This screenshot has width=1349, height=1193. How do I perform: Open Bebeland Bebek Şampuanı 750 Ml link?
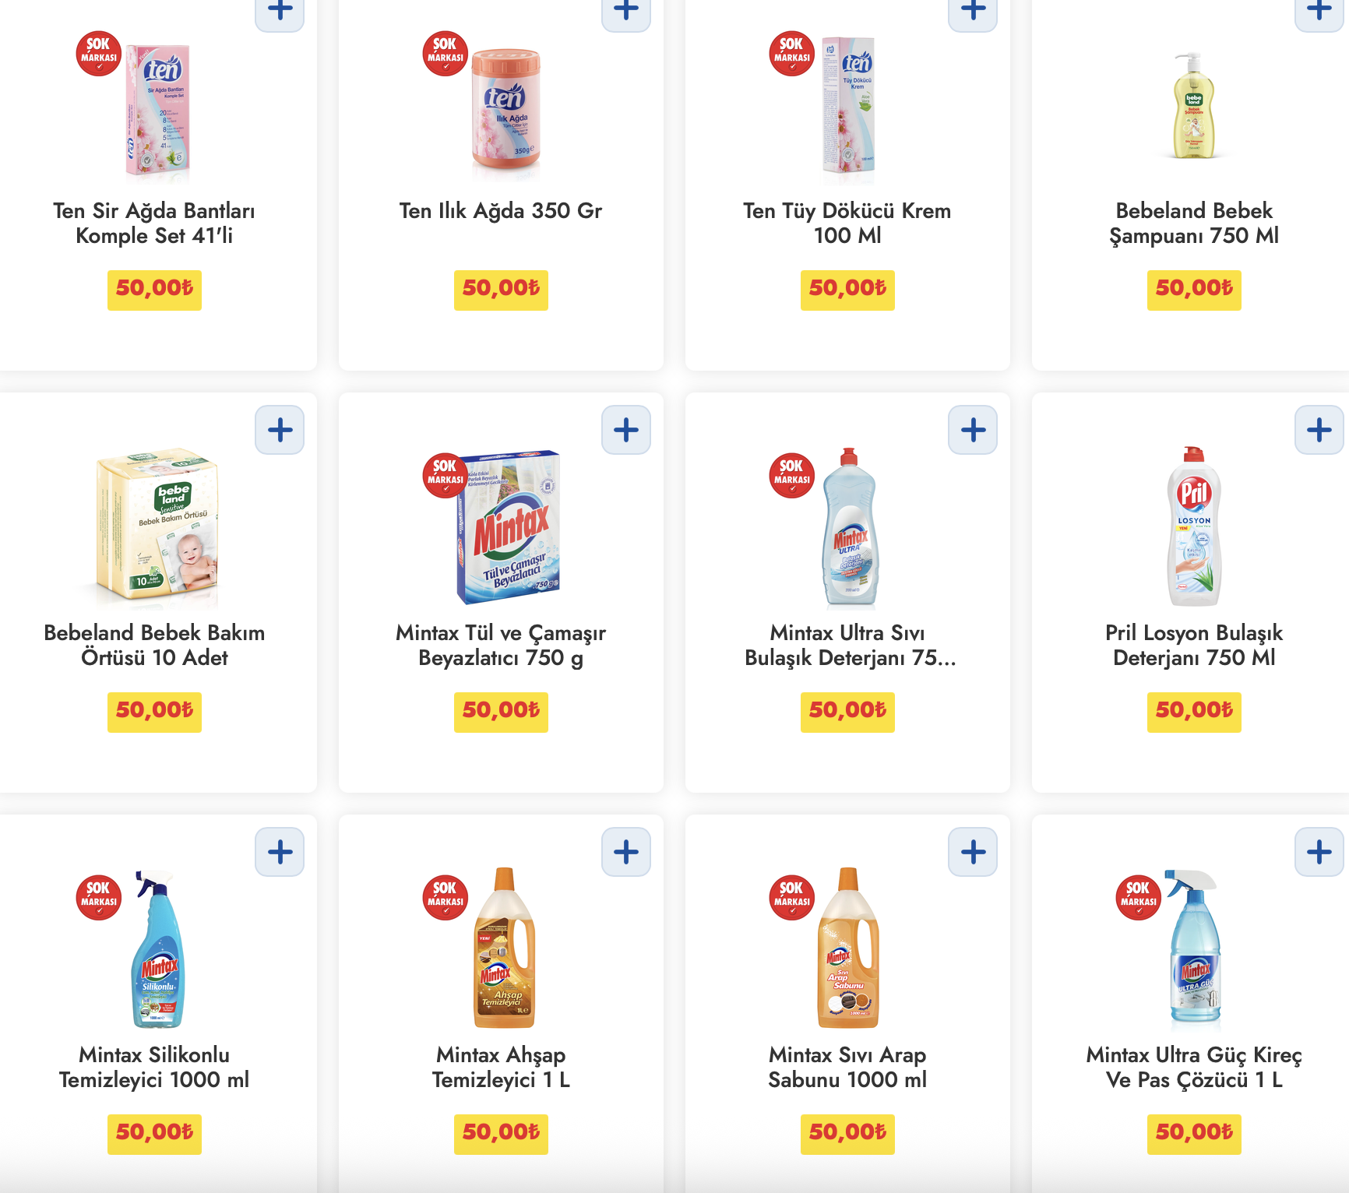[x=1194, y=223]
